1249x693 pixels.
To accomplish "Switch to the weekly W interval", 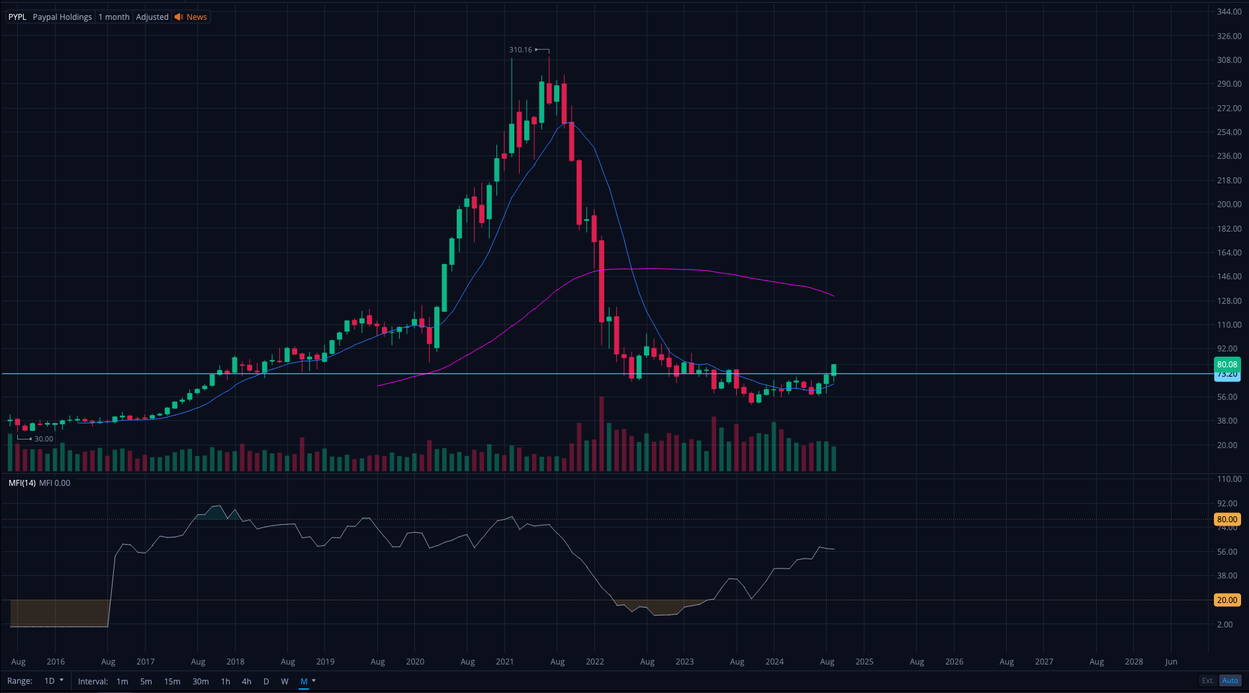I will [x=285, y=681].
